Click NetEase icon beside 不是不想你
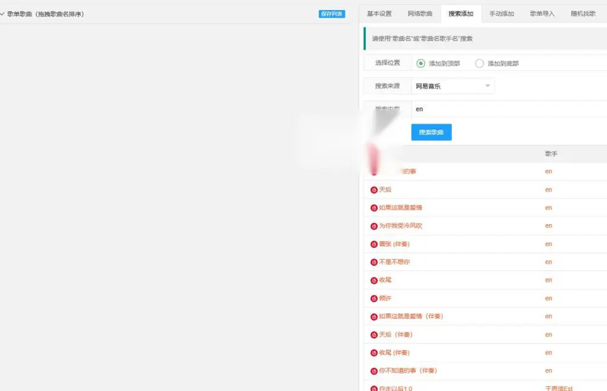Screen dimensions: 607x391 pyautogui.click(x=374, y=262)
